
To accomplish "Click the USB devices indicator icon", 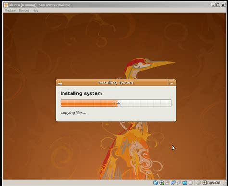I will (179, 183).
